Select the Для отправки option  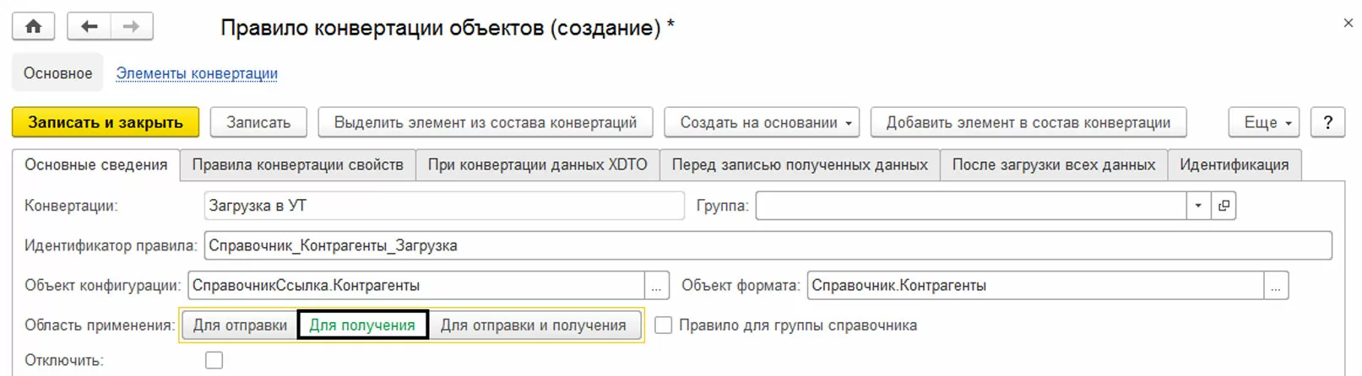click(x=240, y=325)
